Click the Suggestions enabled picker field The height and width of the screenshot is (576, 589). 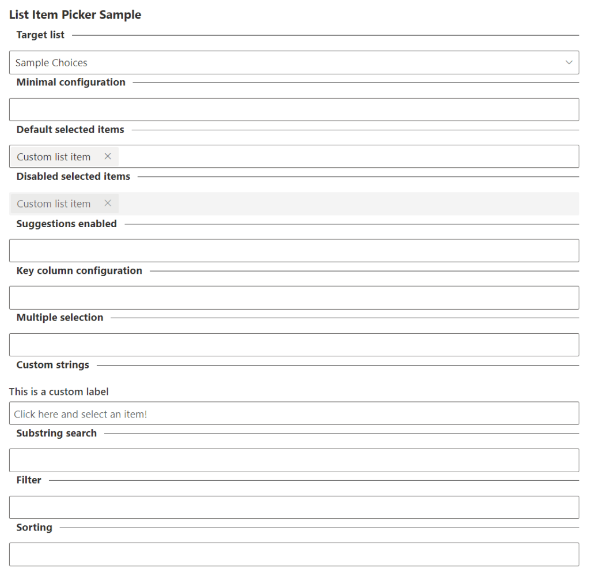(294, 251)
